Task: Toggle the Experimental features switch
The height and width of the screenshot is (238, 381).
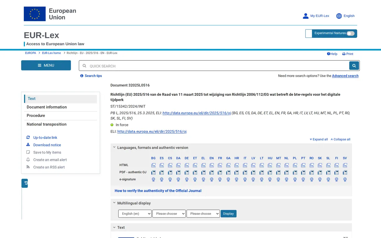Action: point(351,33)
